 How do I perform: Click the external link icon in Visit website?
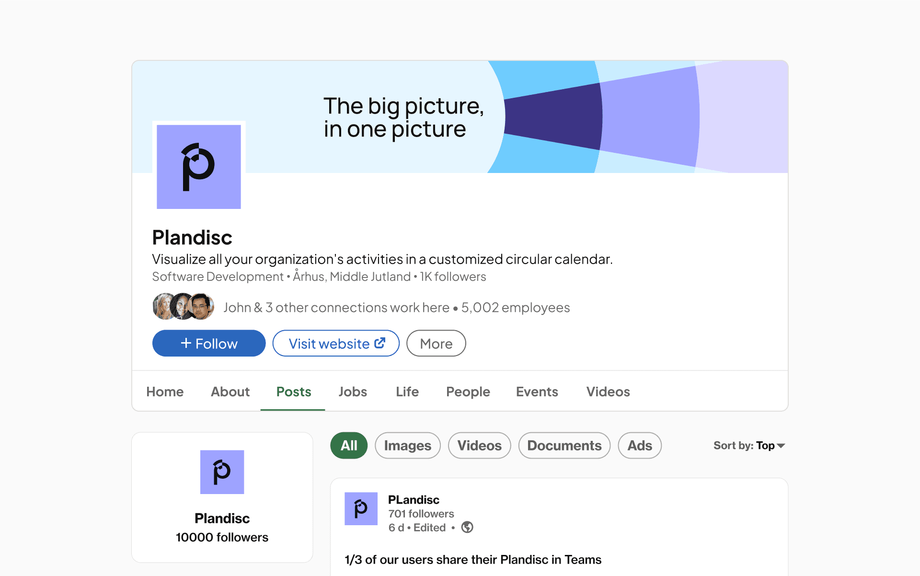(380, 343)
